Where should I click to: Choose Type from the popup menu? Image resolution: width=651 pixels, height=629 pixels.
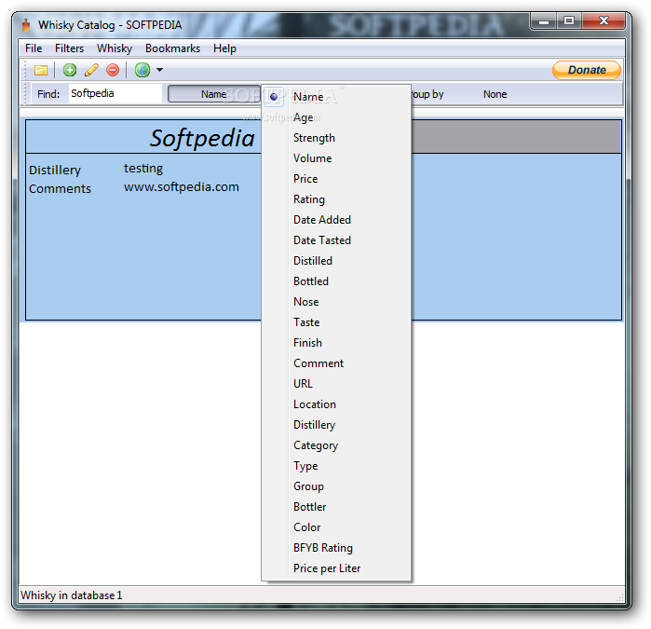click(x=337, y=465)
